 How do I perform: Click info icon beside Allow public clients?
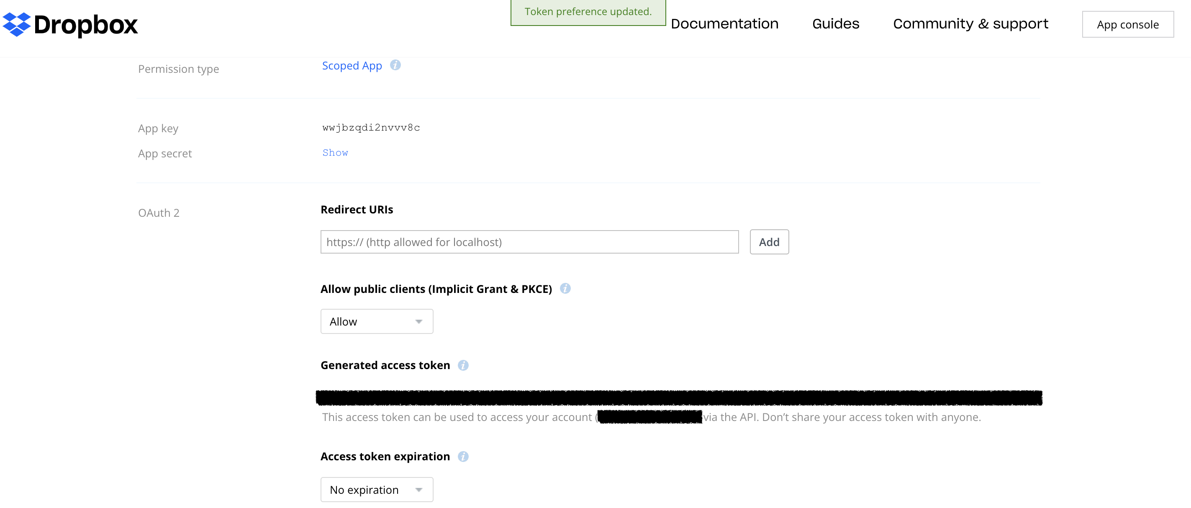coord(565,289)
